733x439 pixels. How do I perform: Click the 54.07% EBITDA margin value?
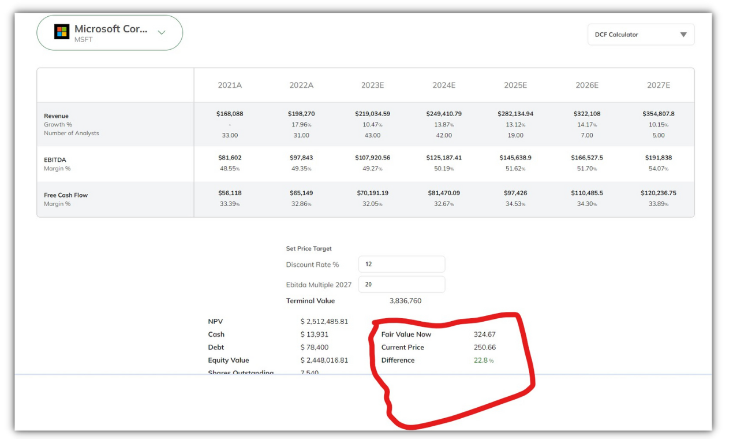(659, 169)
